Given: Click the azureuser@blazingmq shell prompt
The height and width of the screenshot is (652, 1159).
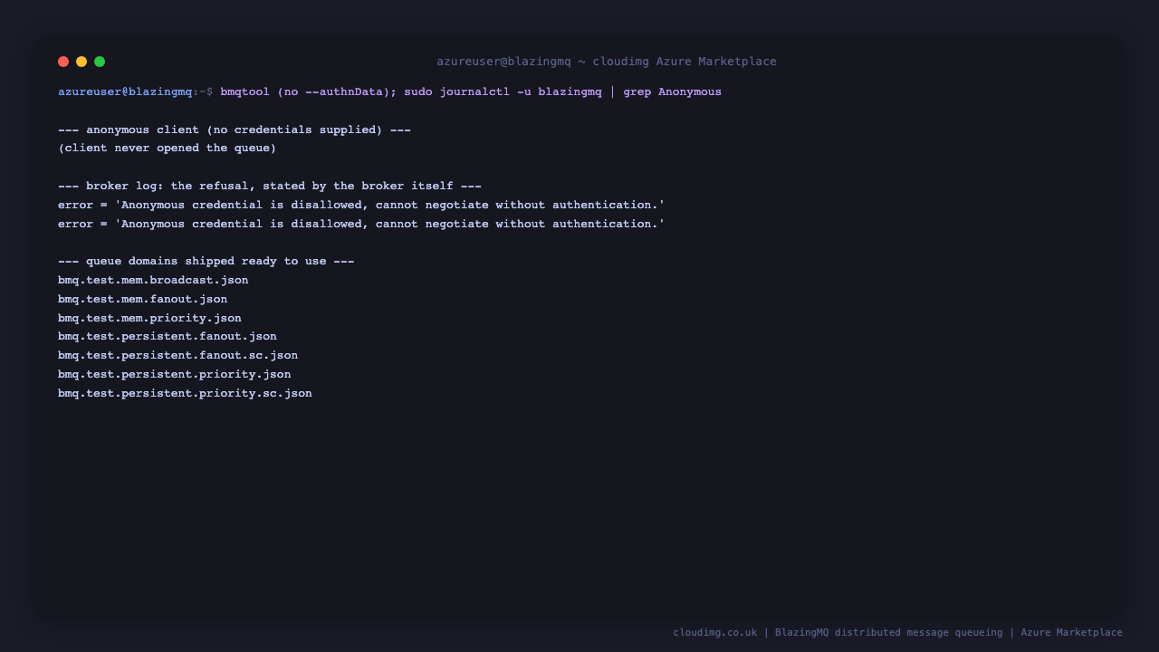Looking at the screenshot, I should point(136,92).
